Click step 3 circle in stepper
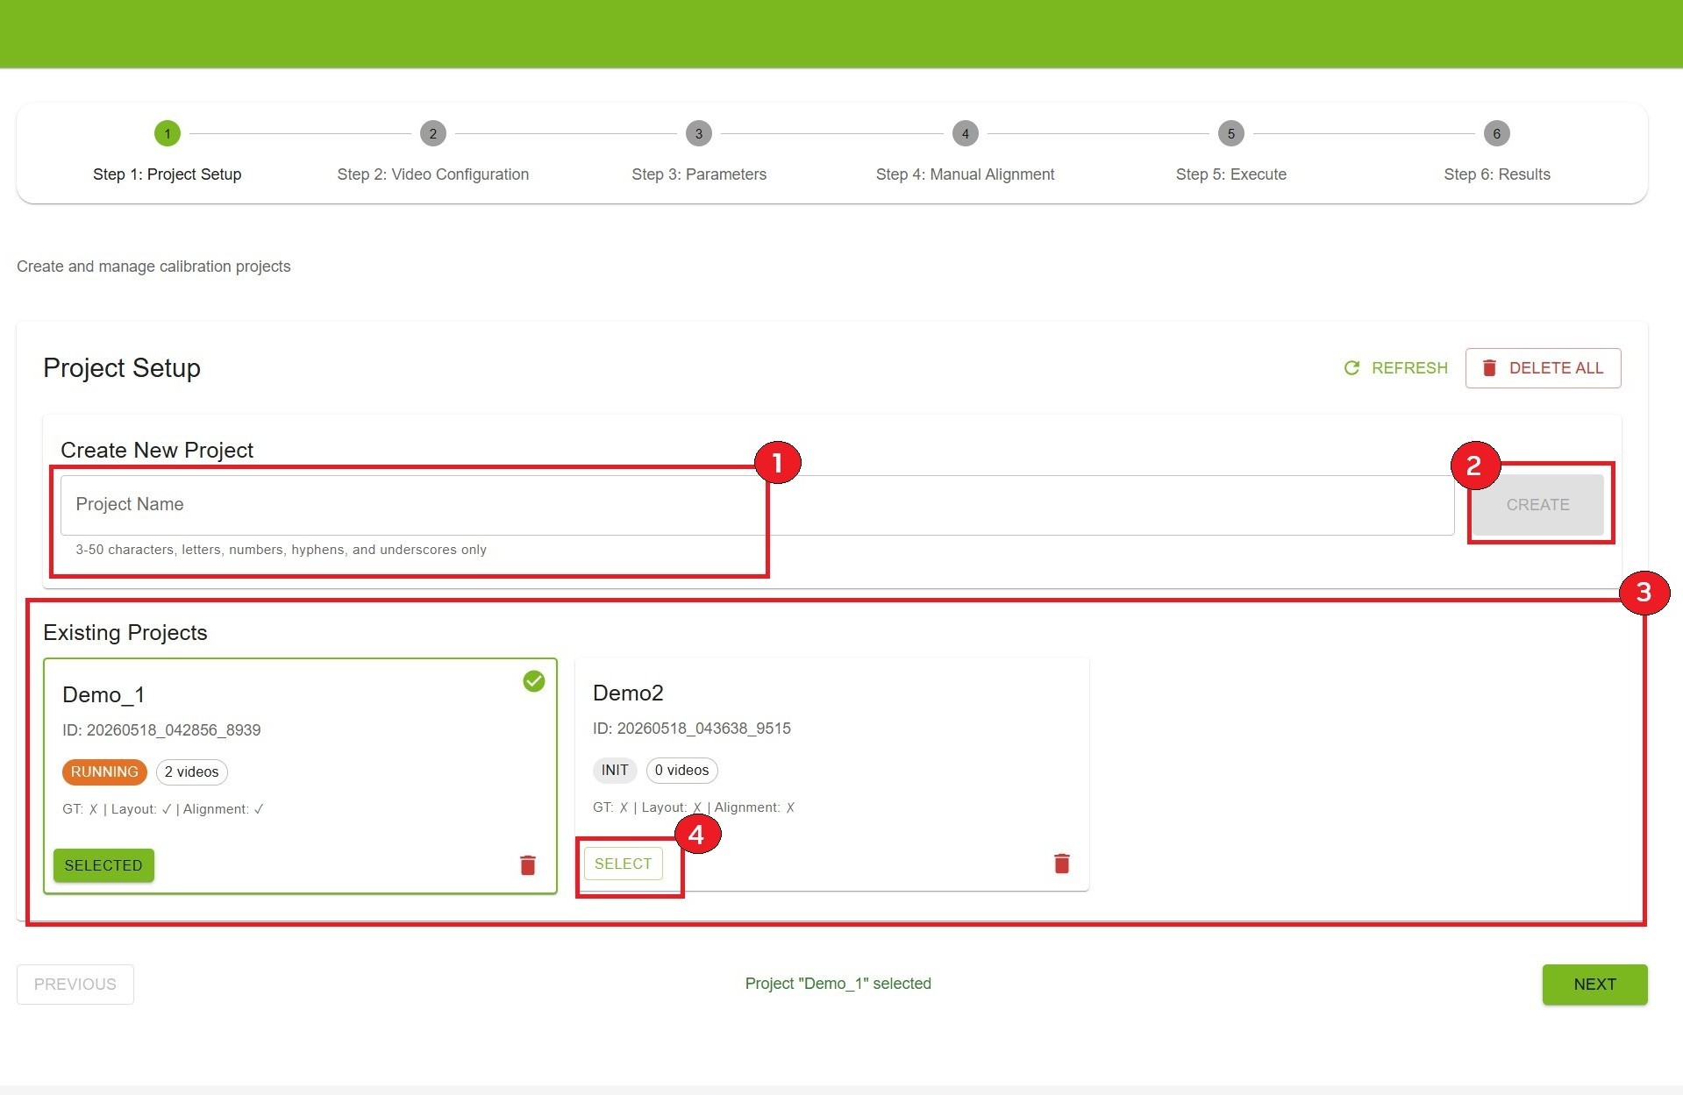This screenshot has width=1683, height=1095. click(x=698, y=133)
